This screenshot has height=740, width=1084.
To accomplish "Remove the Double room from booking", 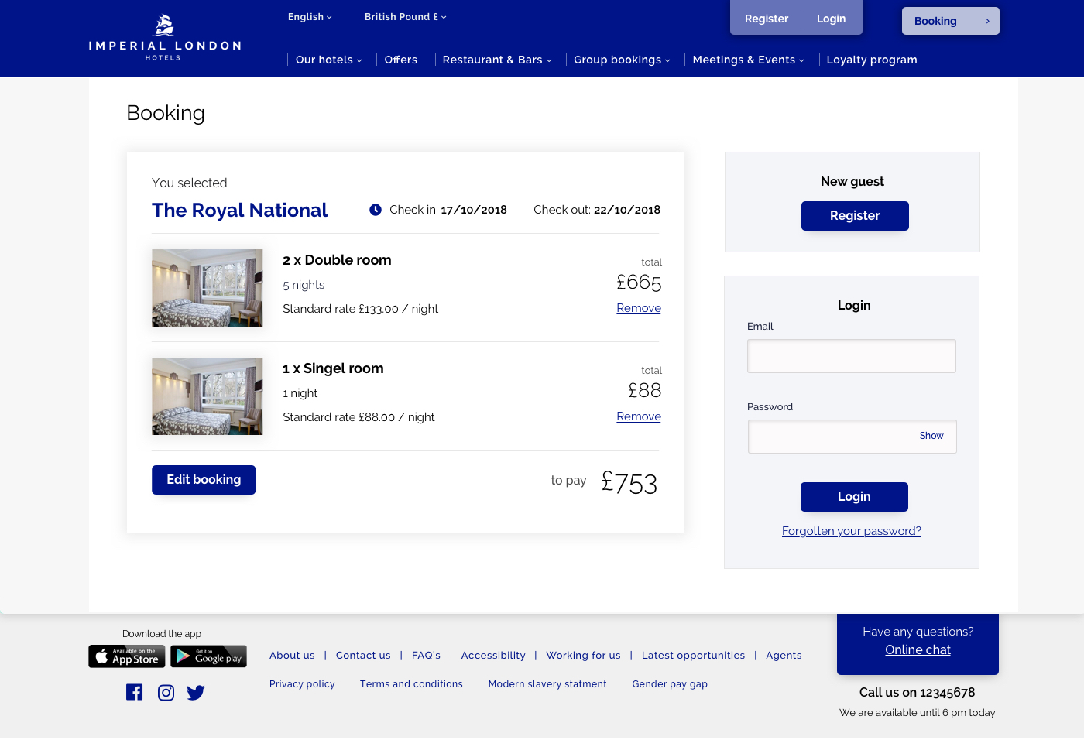I will click(x=639, y=308).
